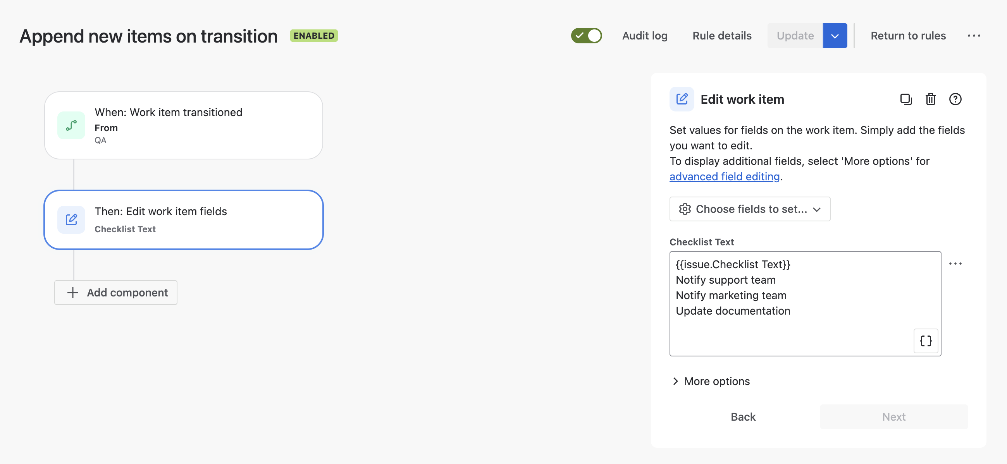Click pencil icon on Then action card
Image resolution: width=1007 pixels, height=464 pixels.
tap(71, 219)
